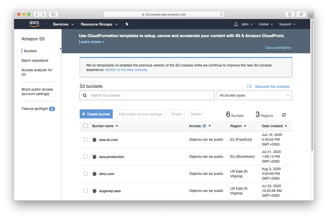Screen dimensions: 328x219
Task: Click the bucket icon for dmx.com
Action: [x=94, y=174]
